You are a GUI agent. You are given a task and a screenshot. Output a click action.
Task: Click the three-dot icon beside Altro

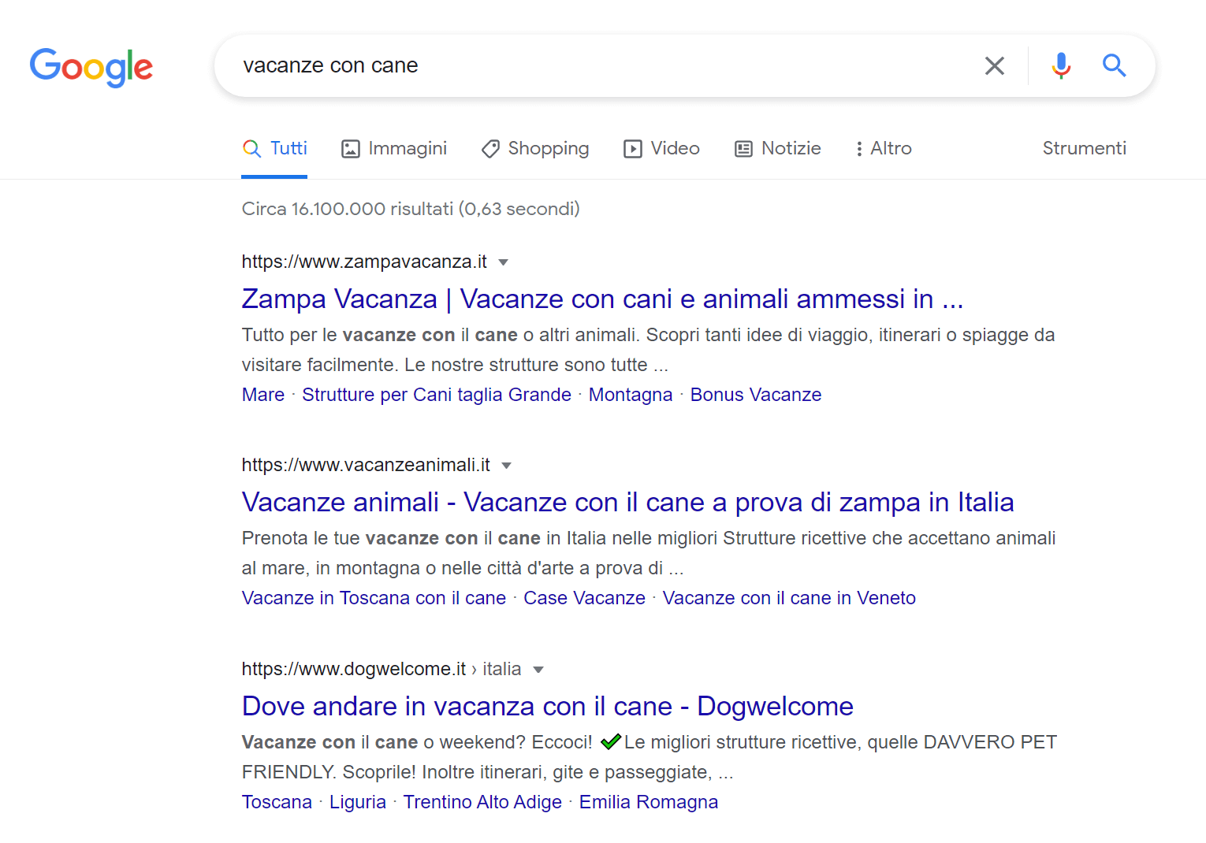[x=859, y=148]
